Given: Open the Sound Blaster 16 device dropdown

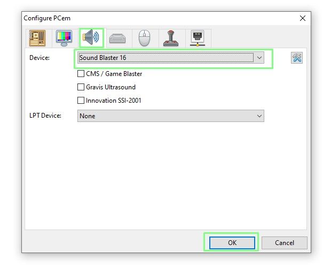Looking at the screenshot, I should click(x=170, y=58).
